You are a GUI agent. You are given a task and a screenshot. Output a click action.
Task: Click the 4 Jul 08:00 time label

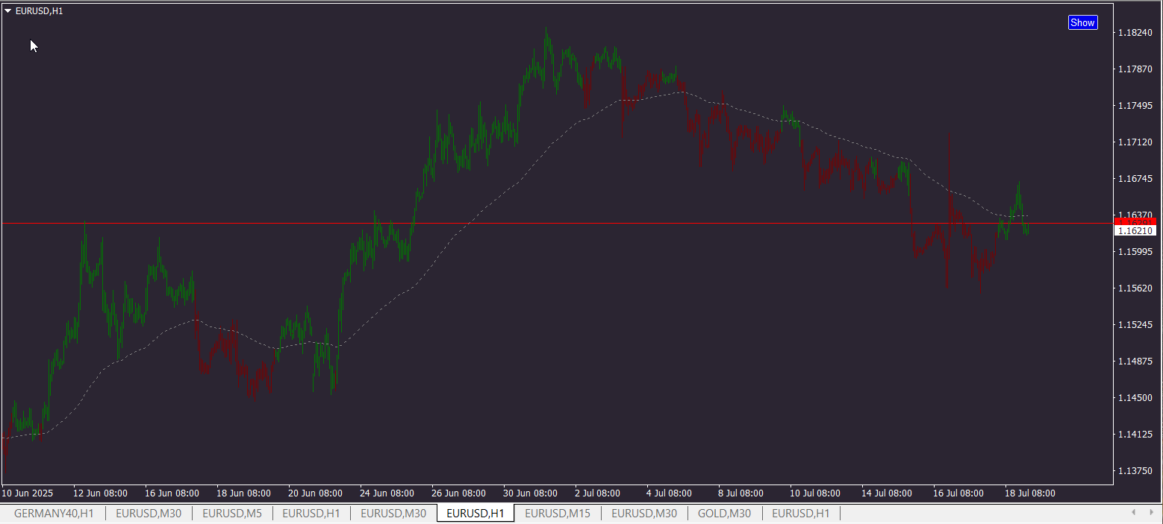click(x=669, y=493)
